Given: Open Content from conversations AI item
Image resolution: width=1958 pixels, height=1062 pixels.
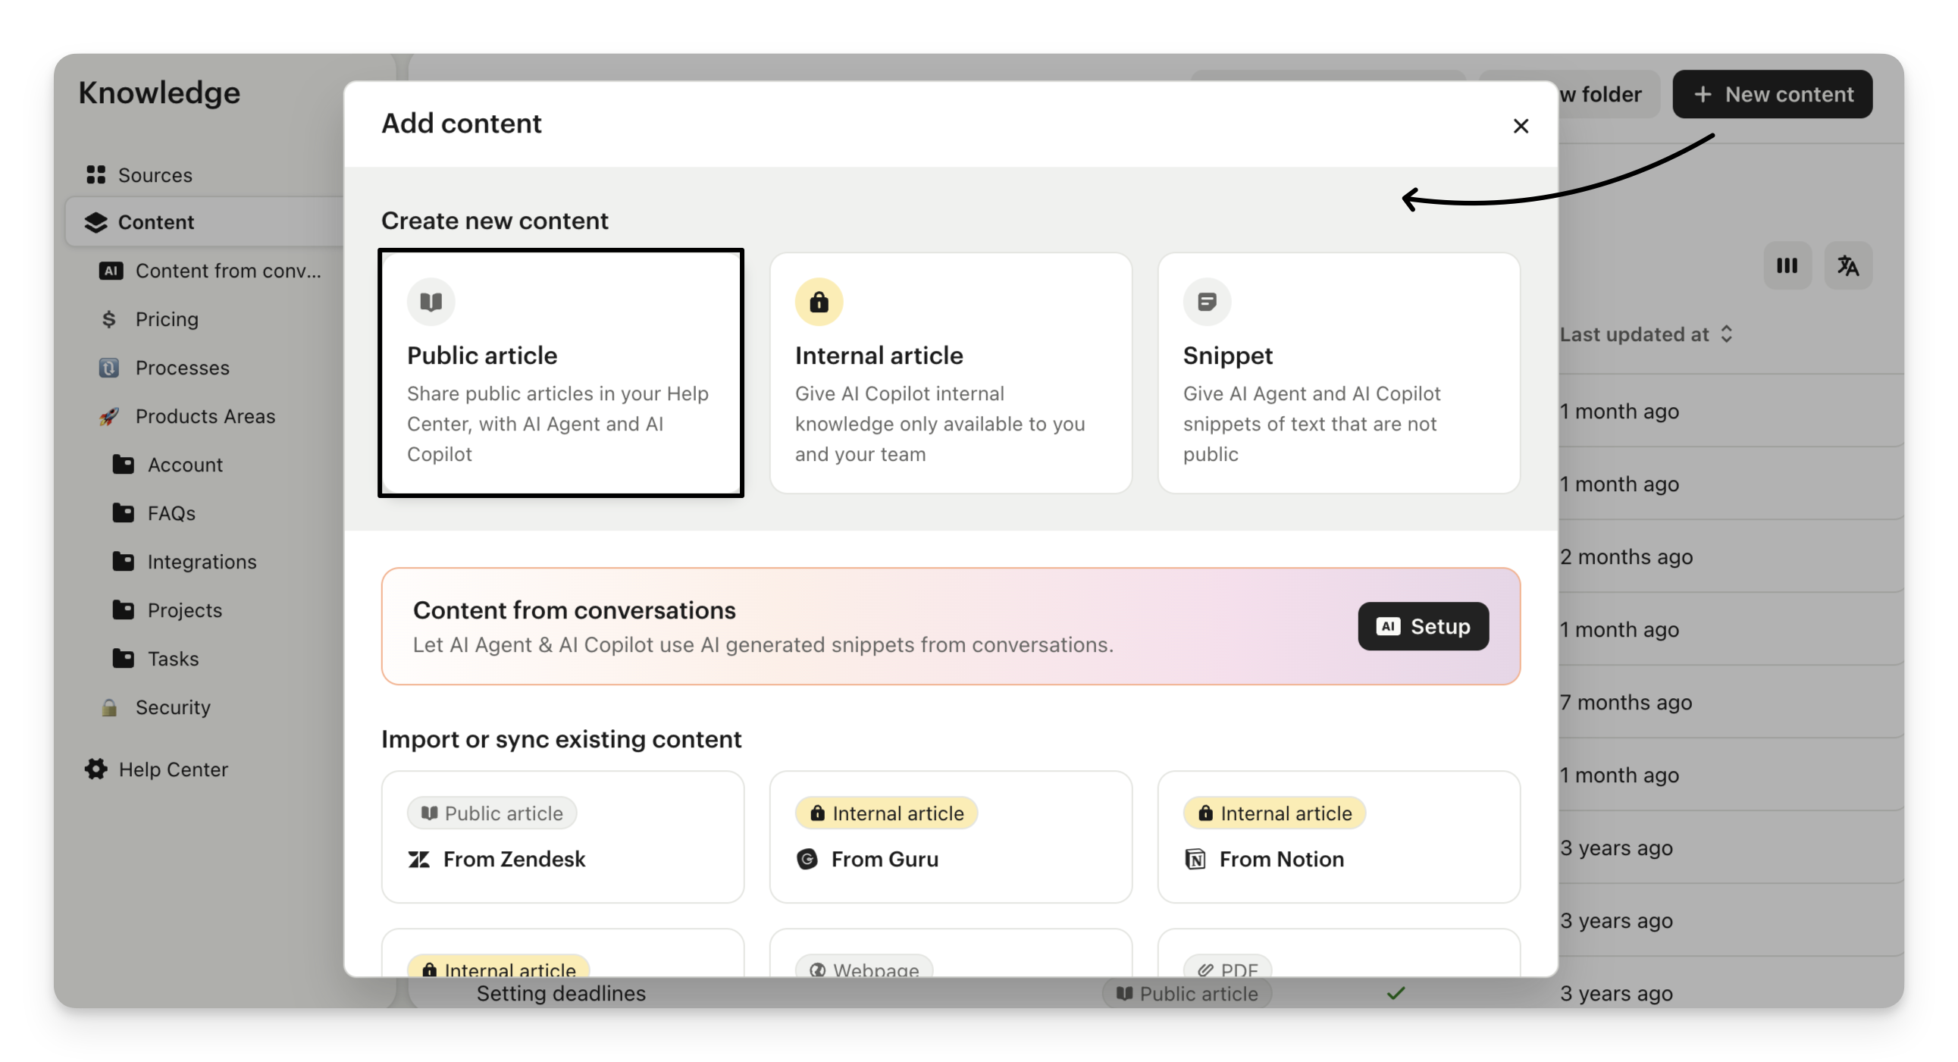Looking at the screenshot, I should [227, 271].
